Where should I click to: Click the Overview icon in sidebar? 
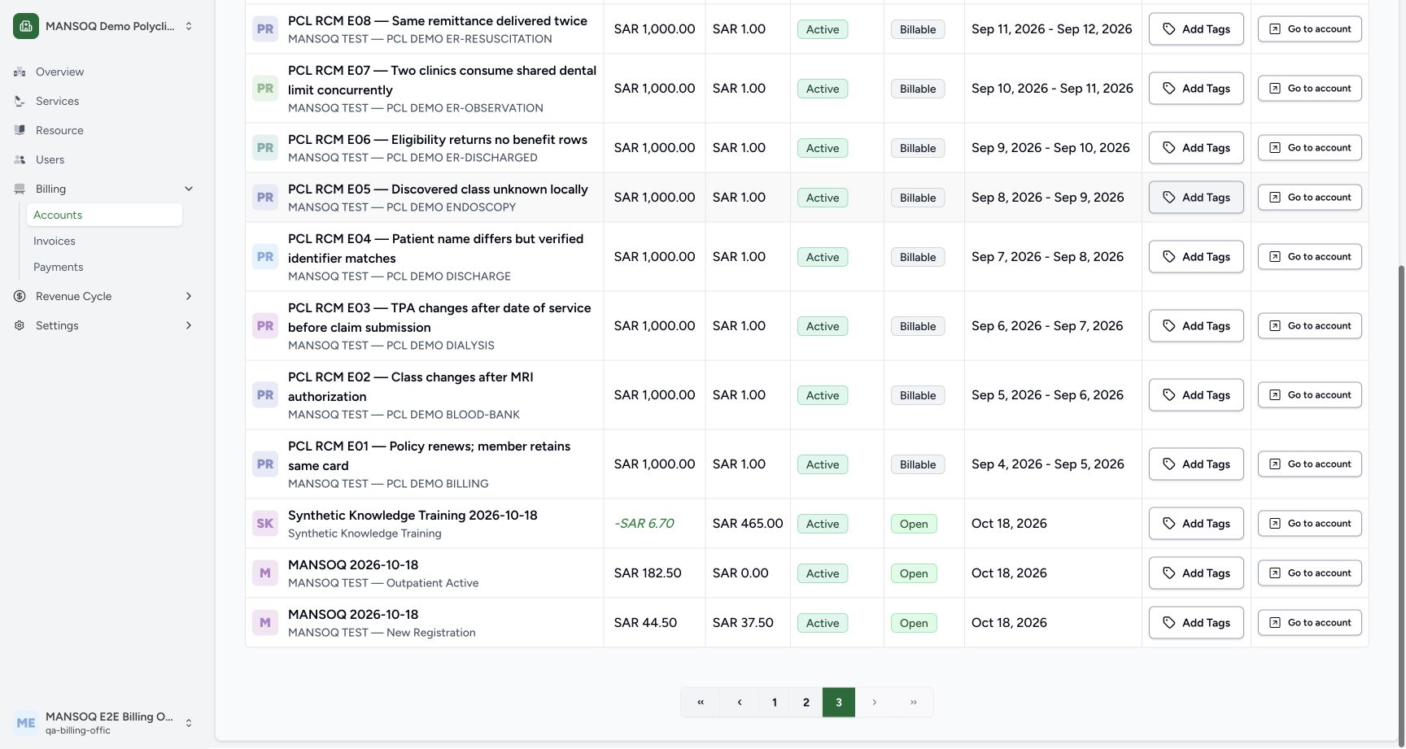coord(20,72)
